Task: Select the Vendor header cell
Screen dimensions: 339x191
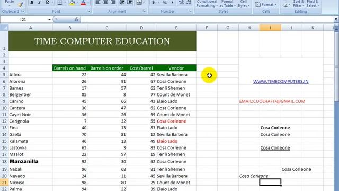Action: 176,68
